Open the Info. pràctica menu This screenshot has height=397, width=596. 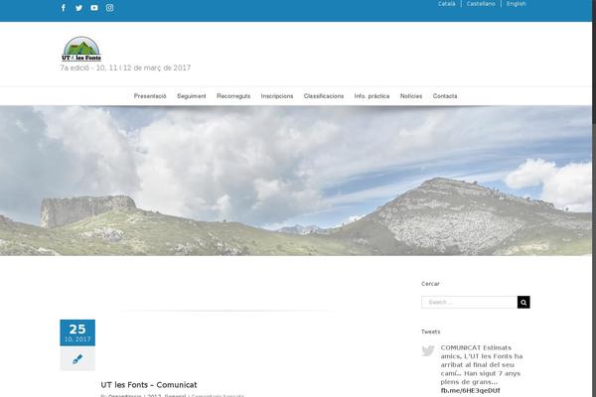click(x=372, y=96)
